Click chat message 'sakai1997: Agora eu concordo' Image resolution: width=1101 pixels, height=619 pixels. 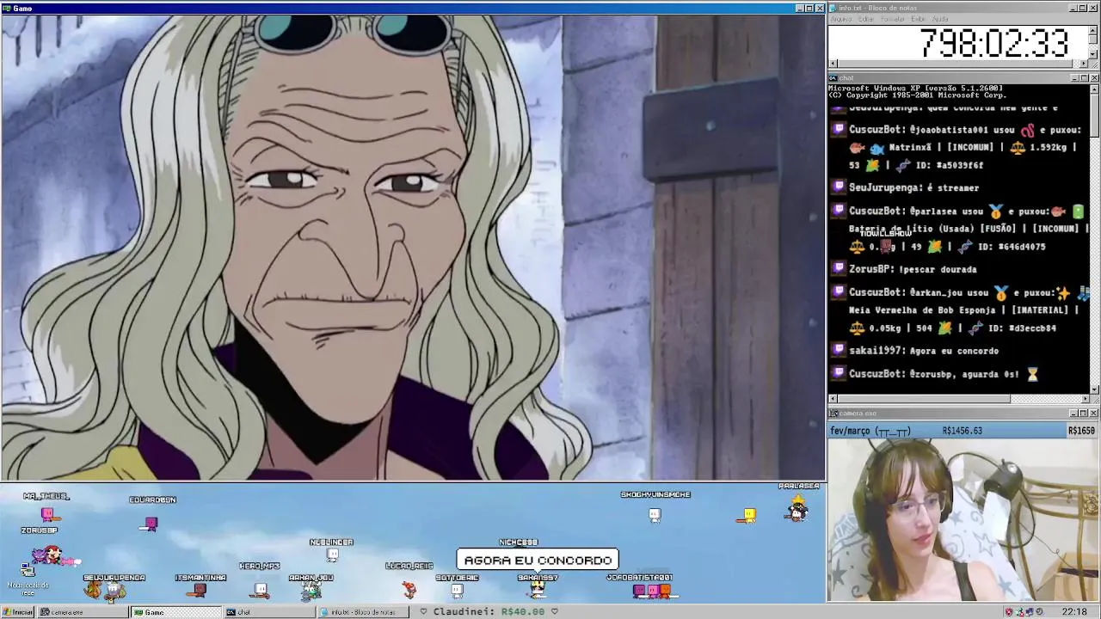(924, 351)
